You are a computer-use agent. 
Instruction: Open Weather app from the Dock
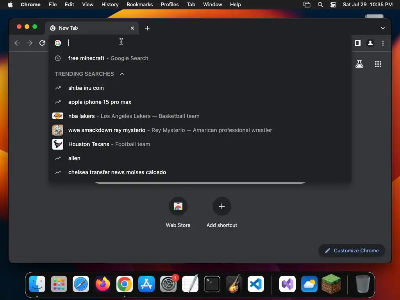click(x=309, y=284)
